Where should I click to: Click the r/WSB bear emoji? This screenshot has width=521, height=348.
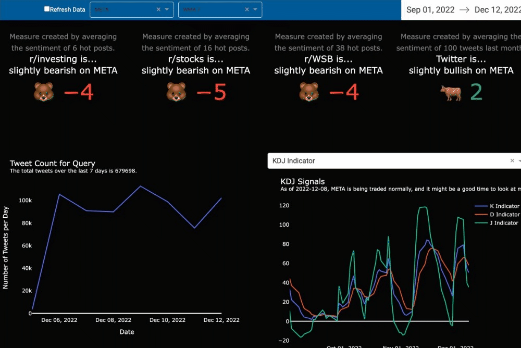click(308, 92)
